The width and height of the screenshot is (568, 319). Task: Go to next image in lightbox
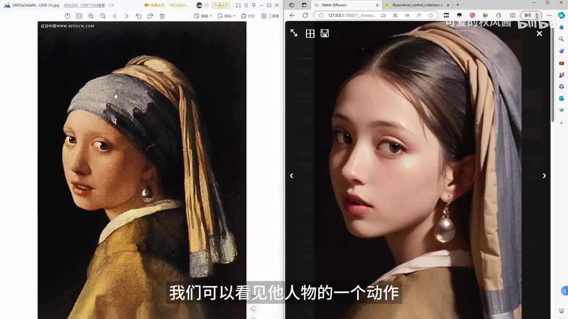544,176
